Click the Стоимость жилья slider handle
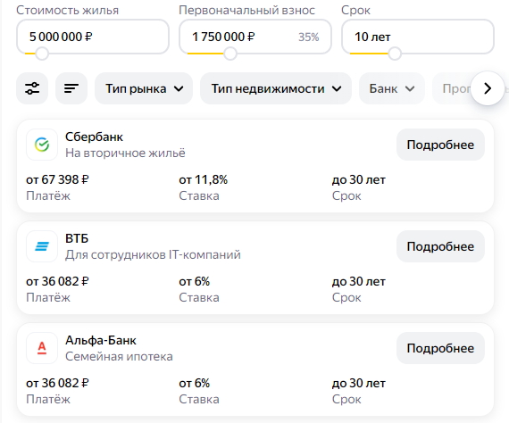The image size is (509, 423). pos(42,54)
